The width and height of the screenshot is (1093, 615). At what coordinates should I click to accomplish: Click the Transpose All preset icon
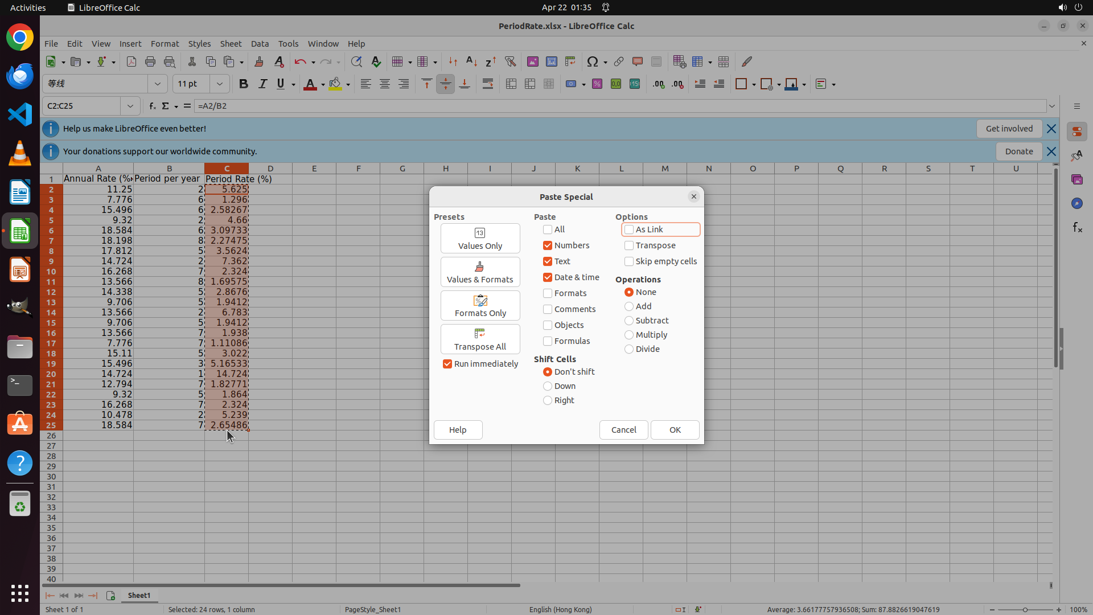click(x=480, y=334)
